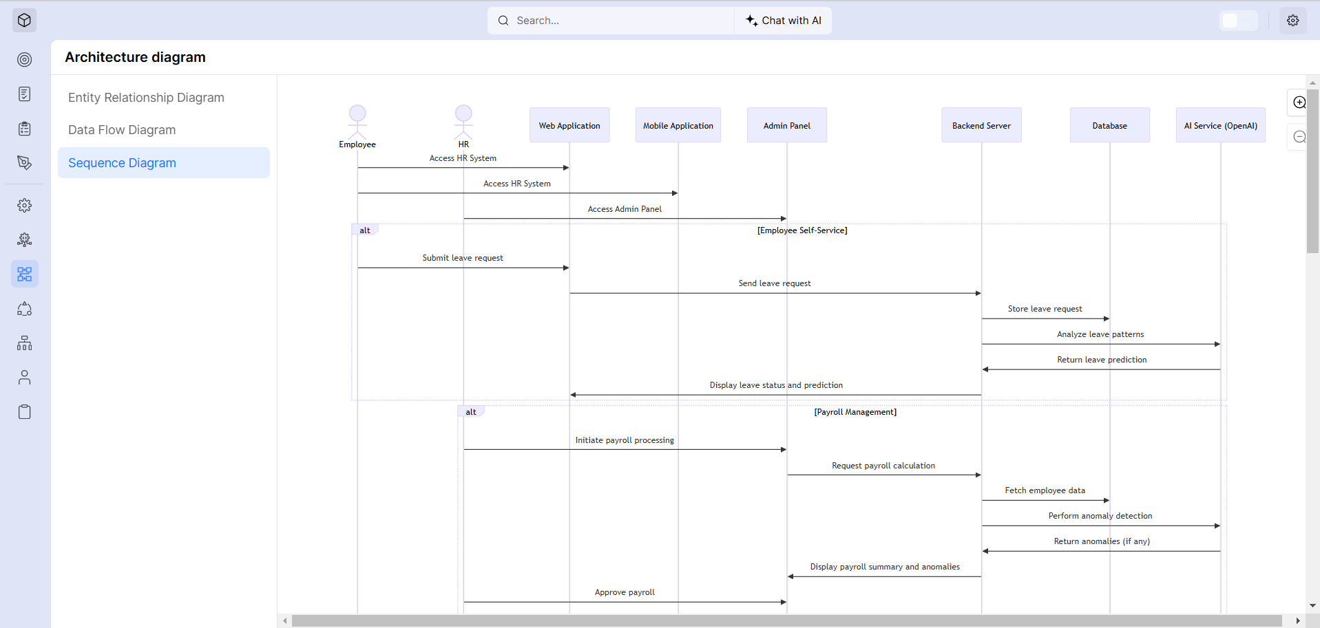Open the checklist document icon in sidebar
Image resolution: width=1320 pixels, height=628 pixels.
(24, 94)
